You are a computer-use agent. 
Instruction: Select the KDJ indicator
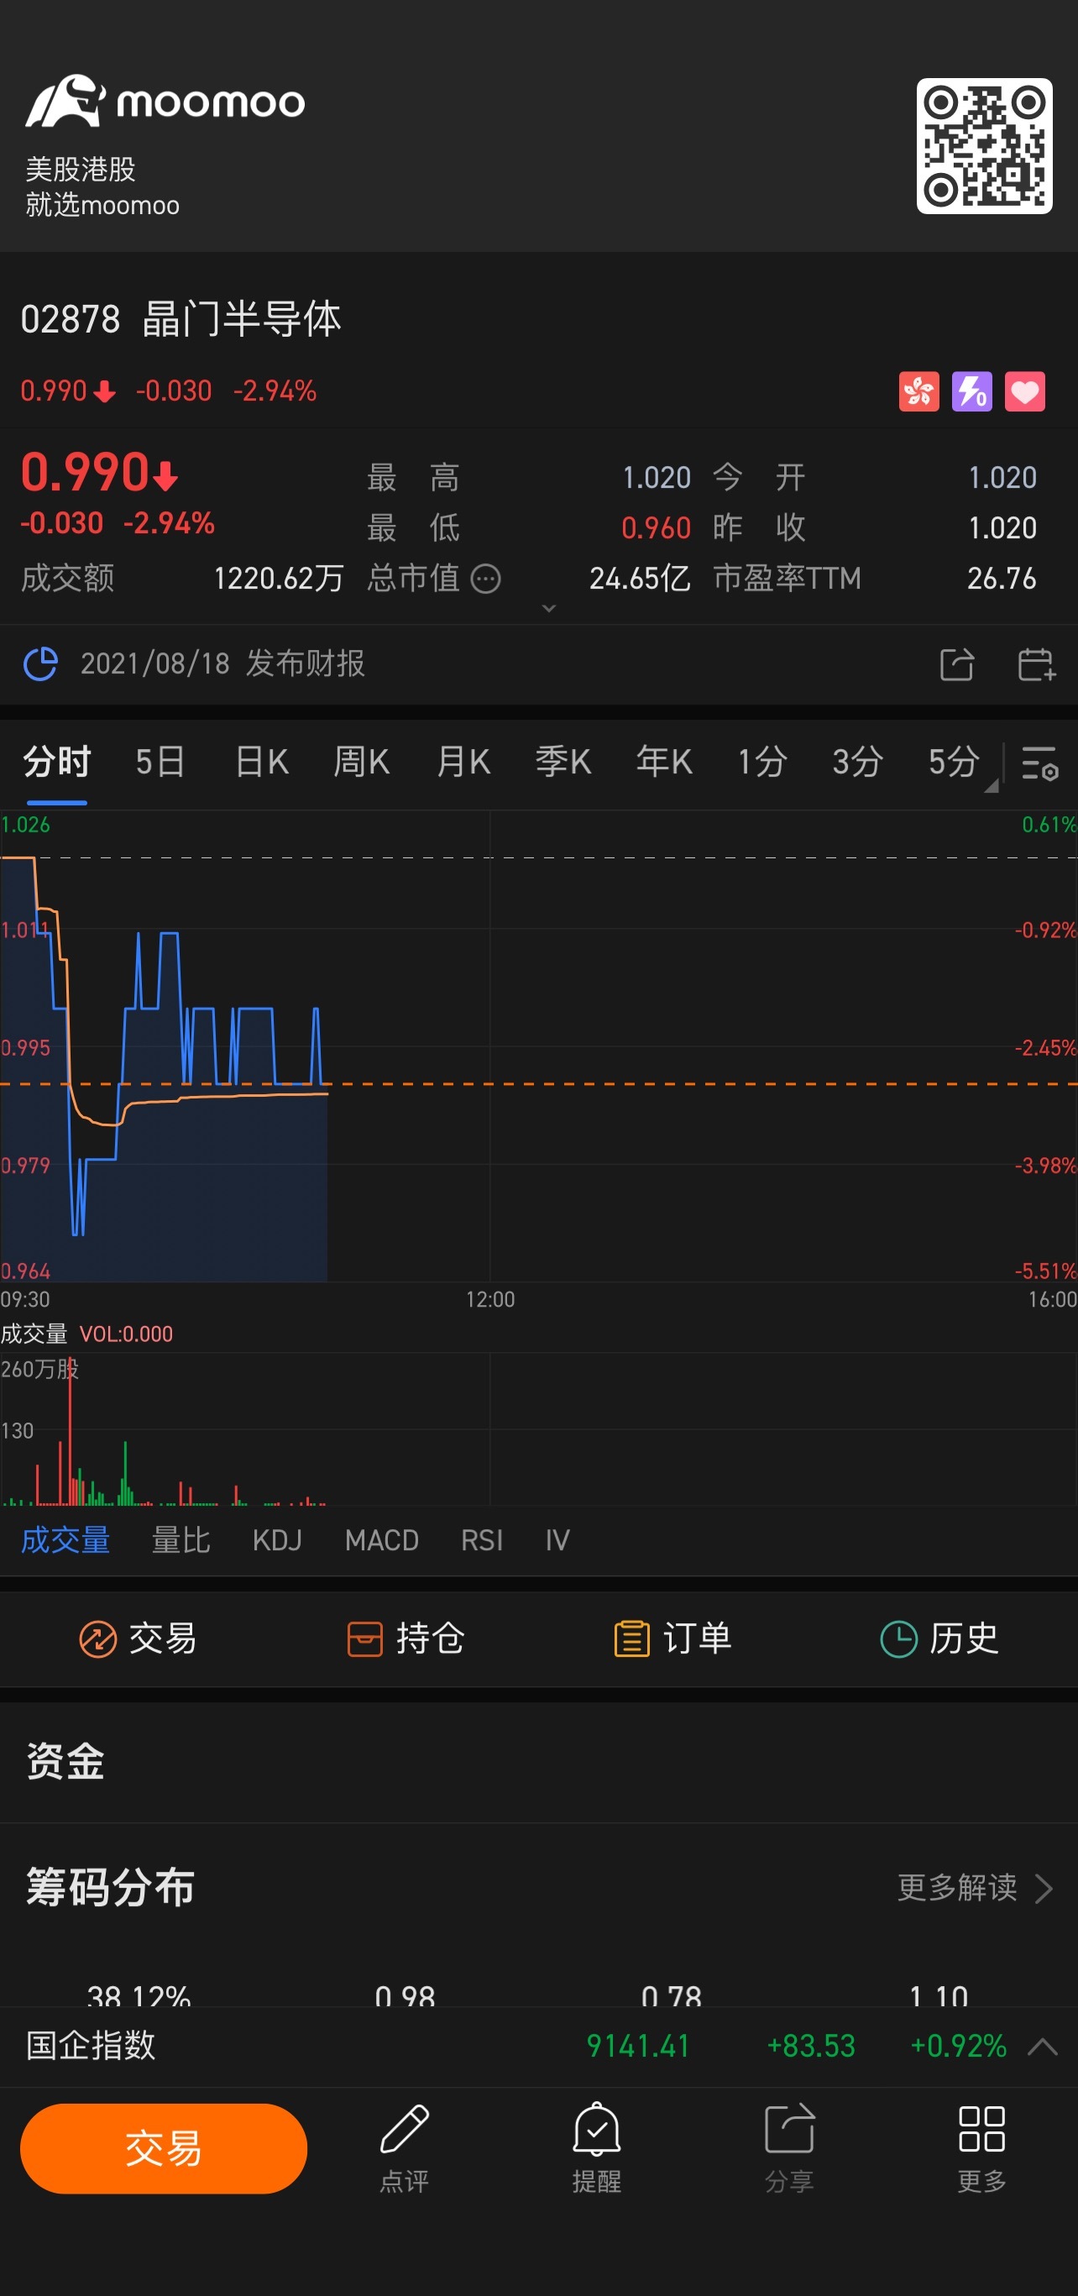pyautogui.click(x=277, y=1539)
